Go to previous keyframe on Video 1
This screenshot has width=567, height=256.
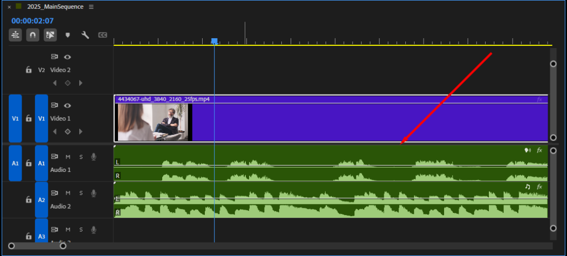click(x=55, y=132)
